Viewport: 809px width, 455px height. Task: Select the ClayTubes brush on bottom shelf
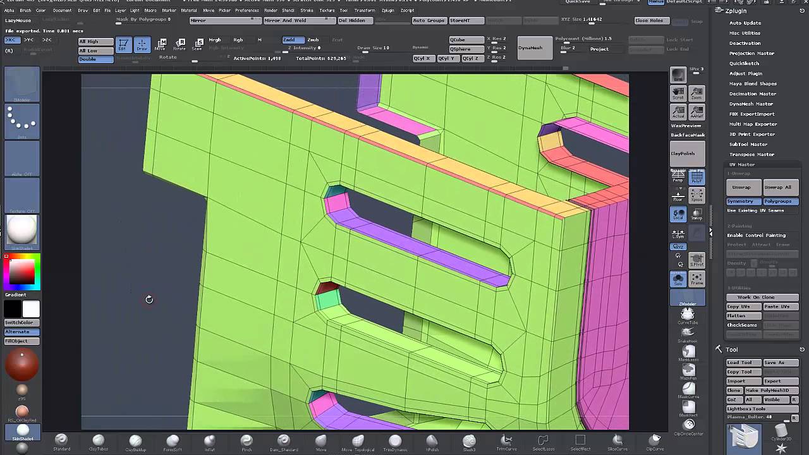point(98,442)
